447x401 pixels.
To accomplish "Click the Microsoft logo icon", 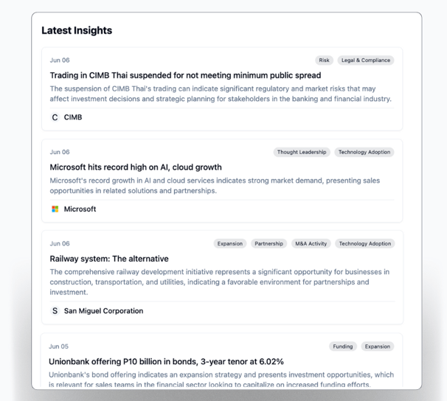I will (x=55, y=209).
